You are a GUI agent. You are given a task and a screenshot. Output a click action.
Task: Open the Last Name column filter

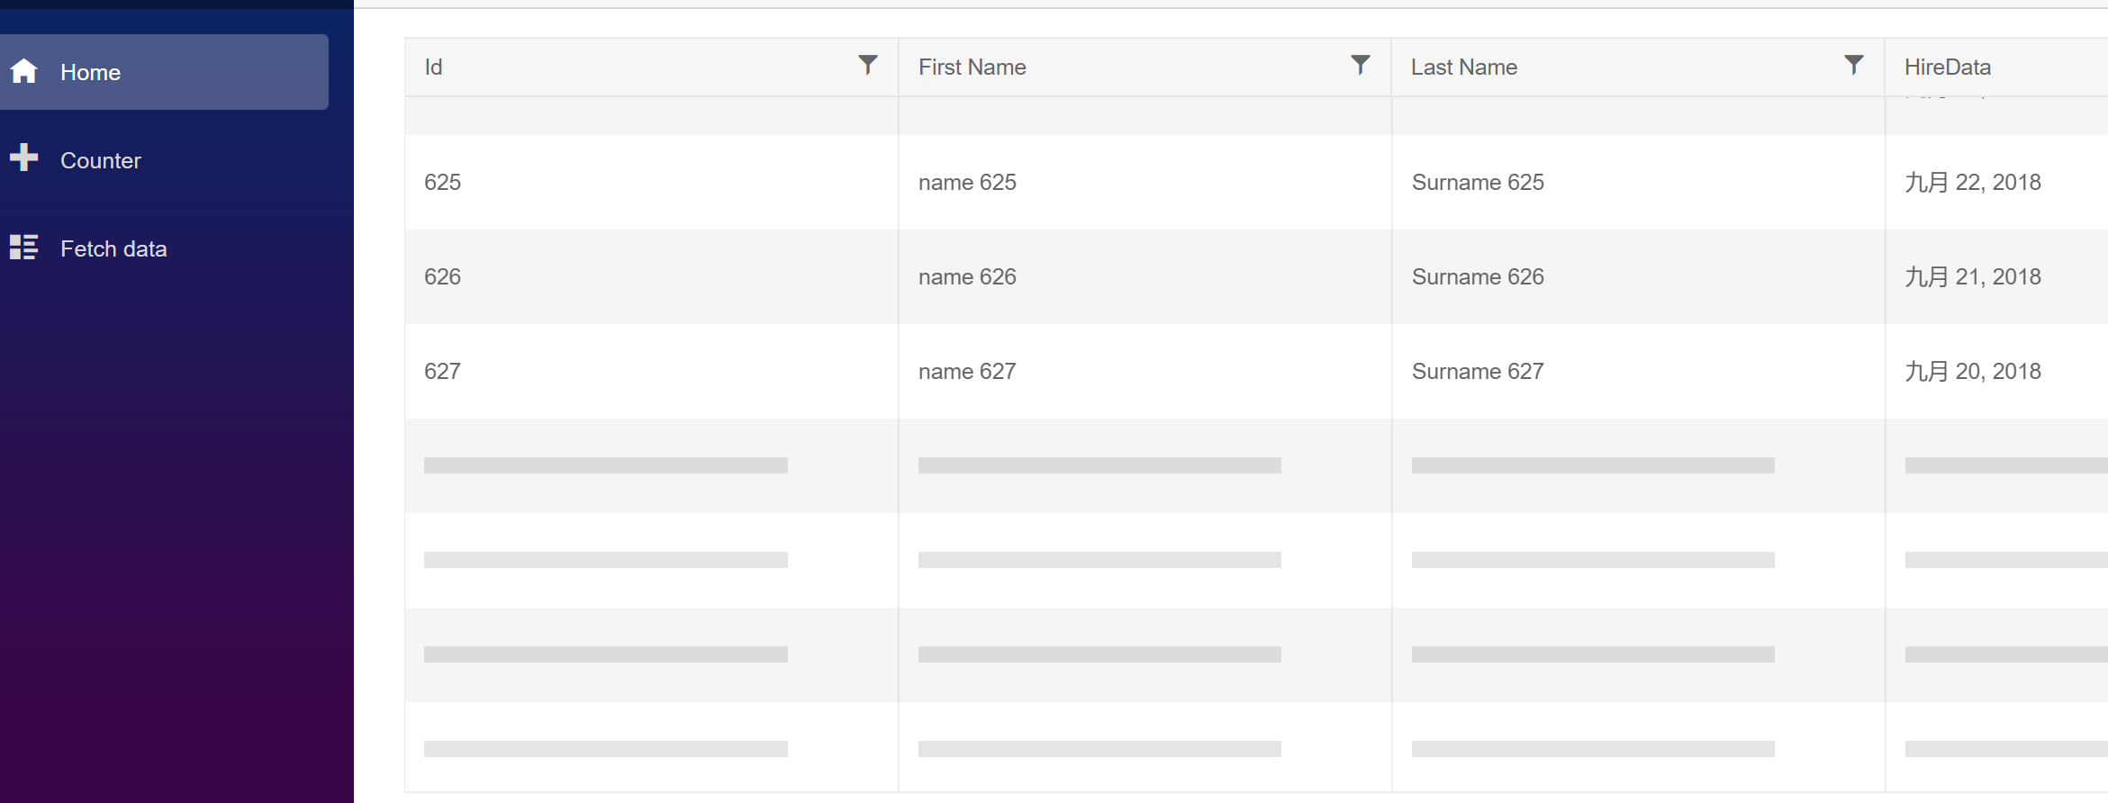pyautogui.click(x=1853, y=65)
